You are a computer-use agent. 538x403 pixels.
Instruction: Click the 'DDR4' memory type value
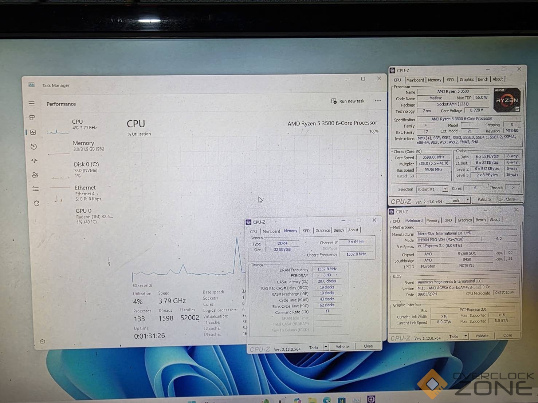282,243
